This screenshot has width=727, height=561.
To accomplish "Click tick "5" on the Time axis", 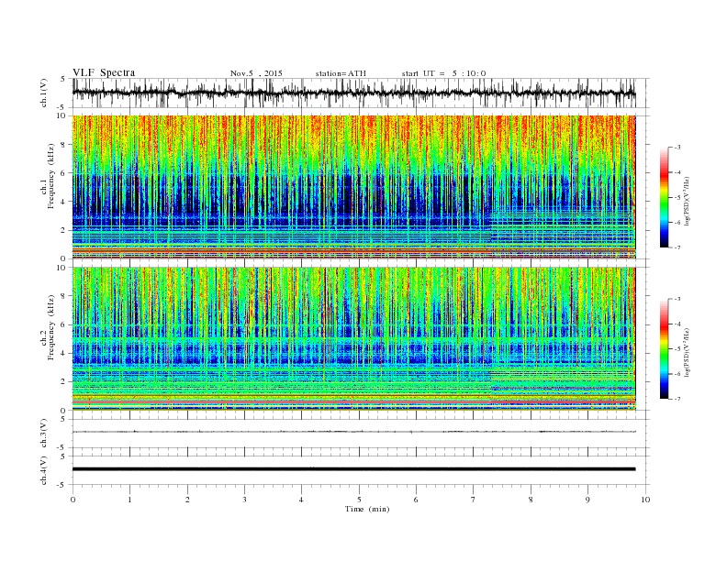I will click(x=359, y=500).
